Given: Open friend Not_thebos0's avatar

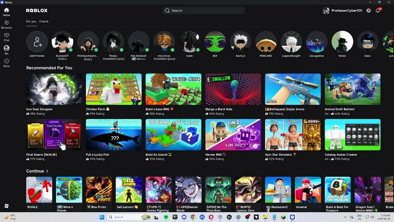Looking at the screenshot, I should click(139, 42).
